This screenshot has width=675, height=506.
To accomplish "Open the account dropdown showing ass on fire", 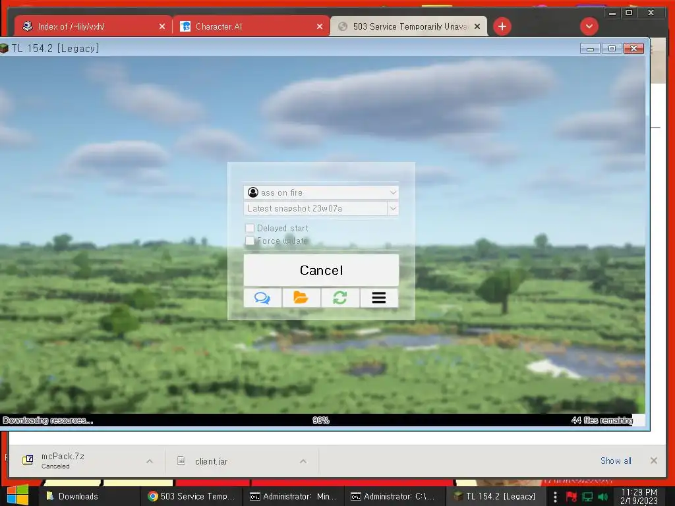I will coord(321,192).
